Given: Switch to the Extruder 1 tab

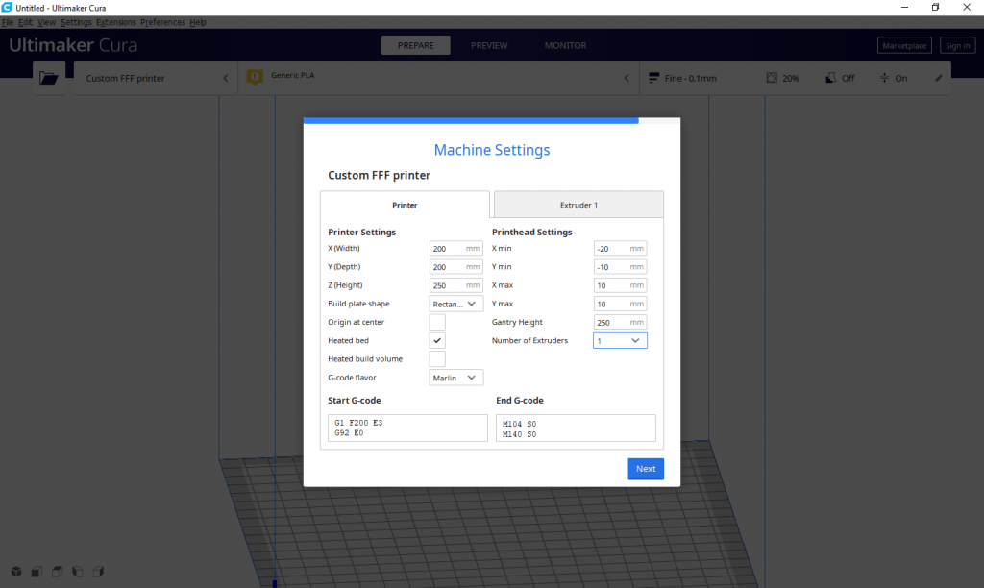Looking at the screenshot, I should tap(578, 206).
